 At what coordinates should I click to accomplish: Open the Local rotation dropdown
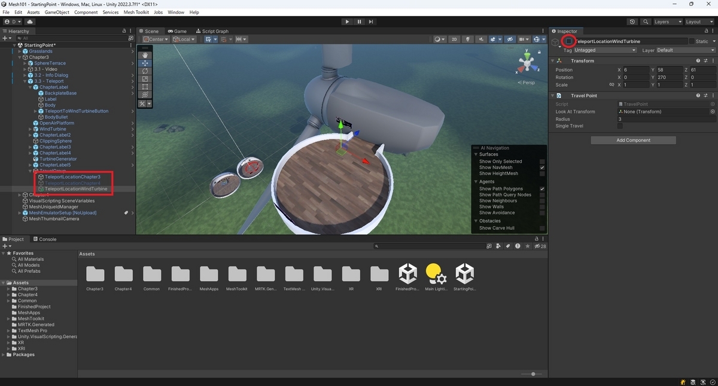coord(184,39)
